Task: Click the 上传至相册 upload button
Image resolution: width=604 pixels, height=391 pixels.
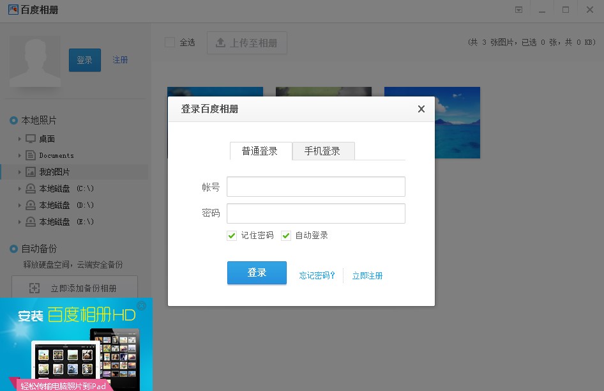Action: pos(247,43)
